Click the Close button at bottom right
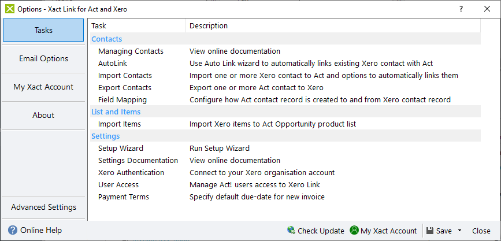Screen dimensions: 501x241 tap(481, 231)
